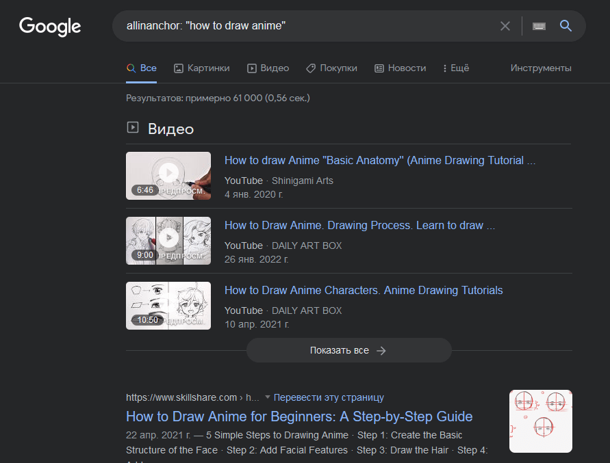Expand Skillshare result dropdown arrow

tap(268, 397)
